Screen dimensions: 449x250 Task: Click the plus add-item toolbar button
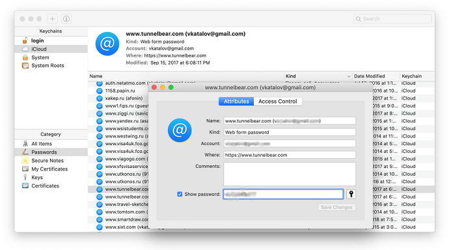[x=53, y=19]
